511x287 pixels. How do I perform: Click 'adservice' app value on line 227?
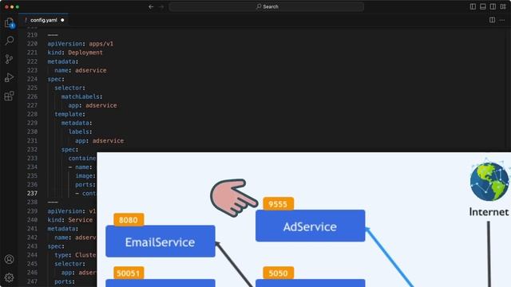click(101, 105)
